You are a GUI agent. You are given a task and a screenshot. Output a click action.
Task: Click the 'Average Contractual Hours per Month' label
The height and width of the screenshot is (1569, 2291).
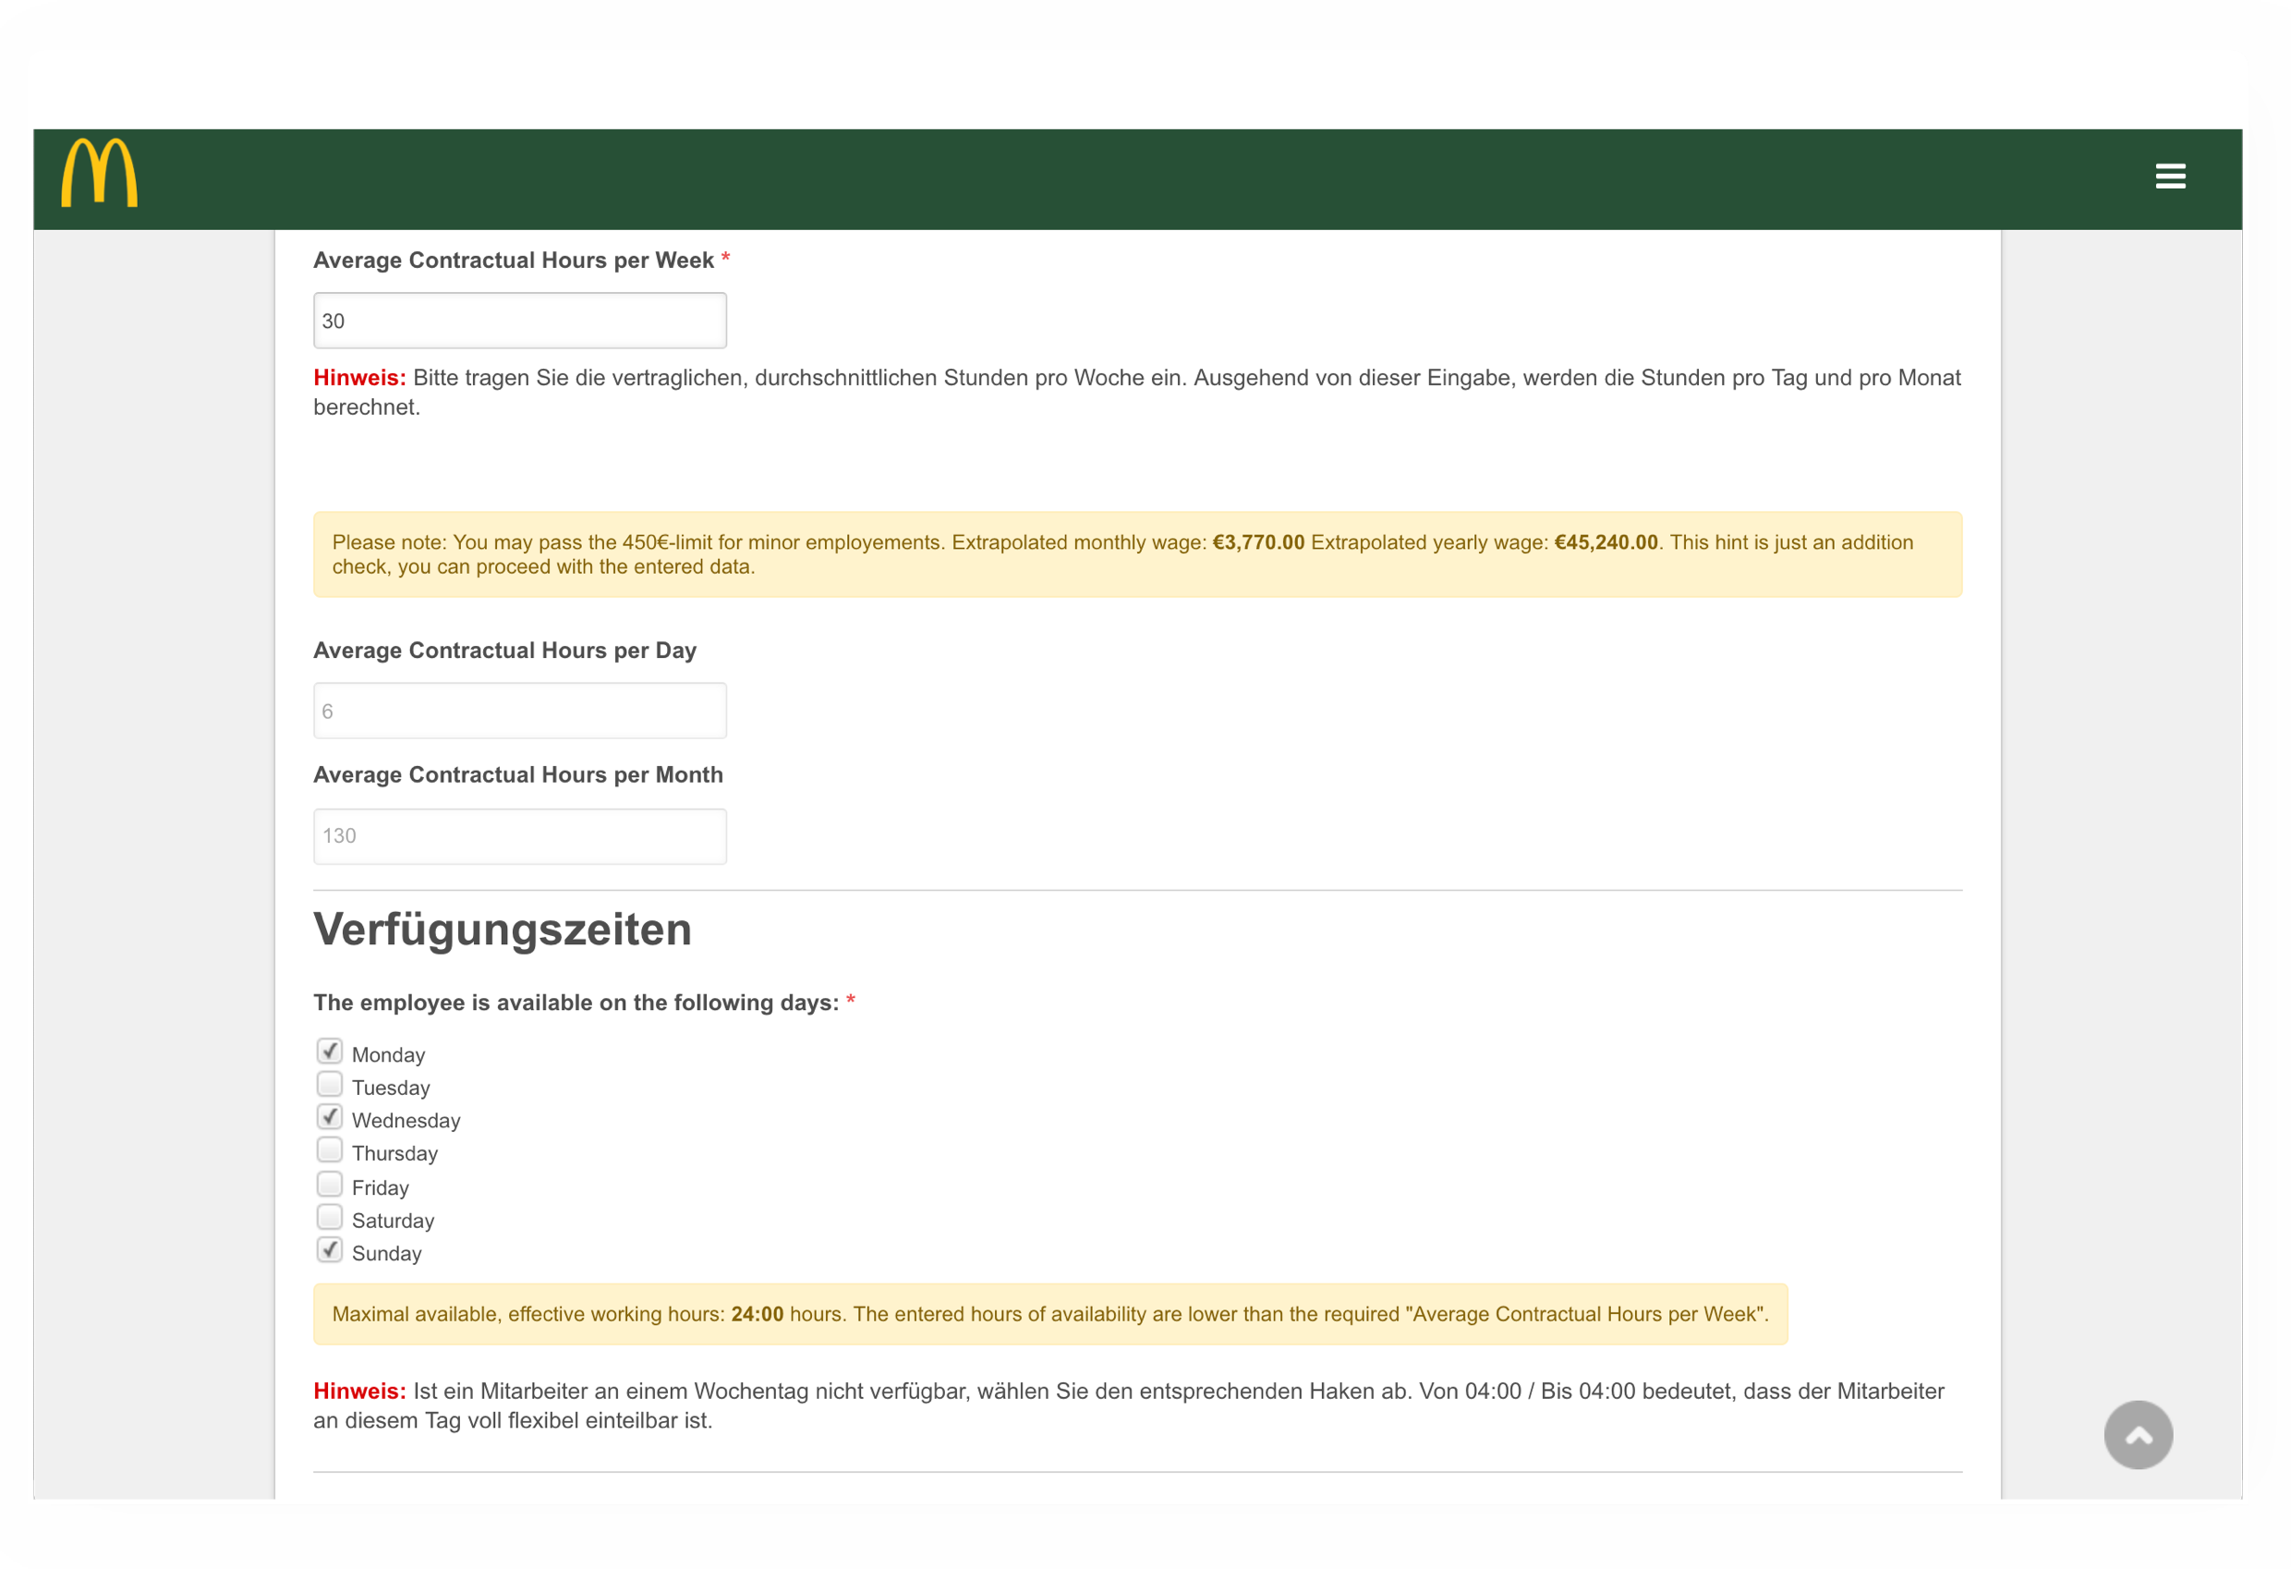coord(518,775)
